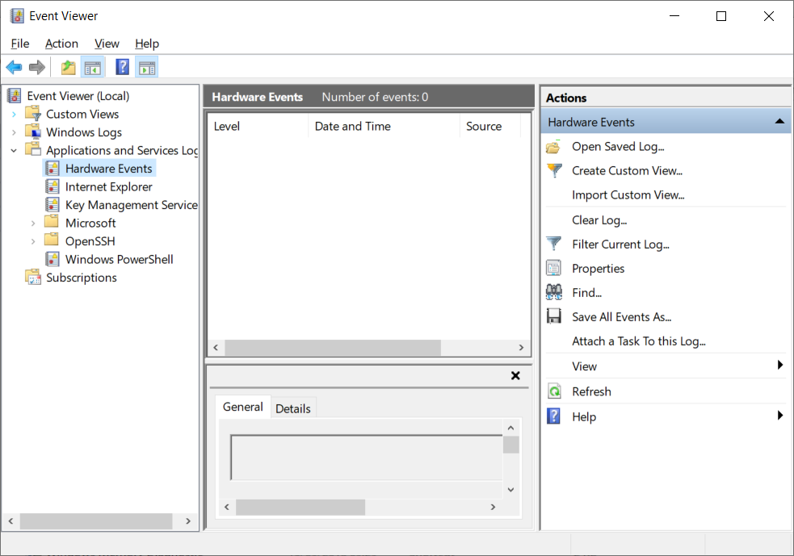
Task: Click the Microsoft folder icon
Action: coord(52,222)
